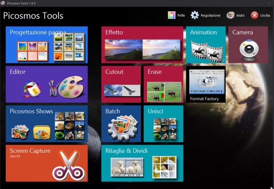Click the yellow photo folder icon in Picosmos Shows
Image resolution: width=274 pixels, height=189 pixels.
coord(42,133)
